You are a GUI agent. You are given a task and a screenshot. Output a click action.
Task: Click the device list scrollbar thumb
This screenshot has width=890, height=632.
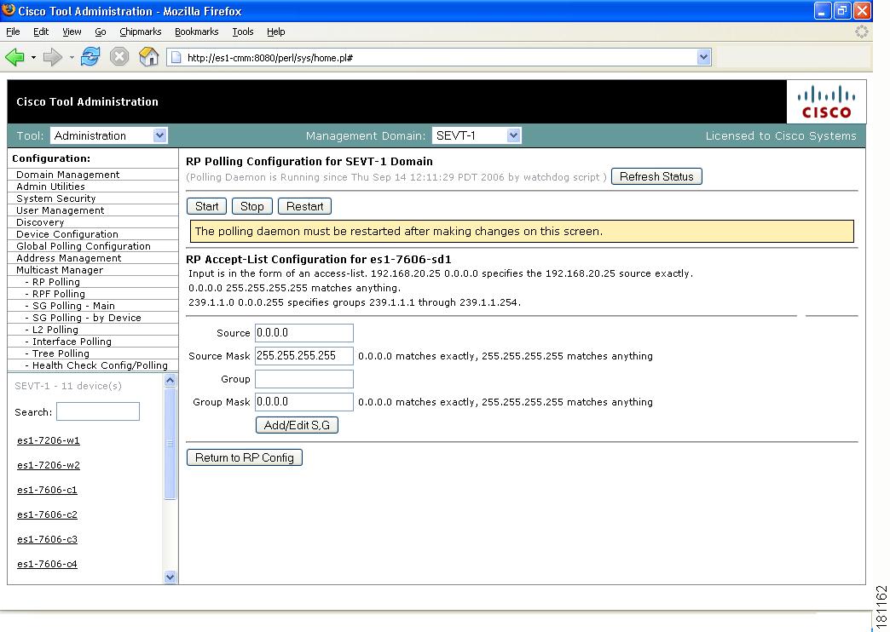point(170,444)
